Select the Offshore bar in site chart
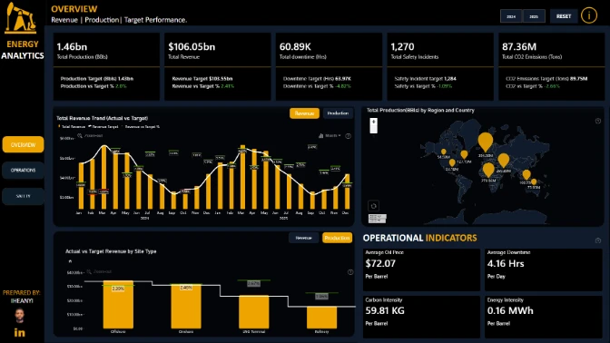610x343 pixels. point(118,305)
